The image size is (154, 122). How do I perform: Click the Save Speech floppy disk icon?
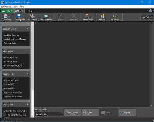(19, 16)
